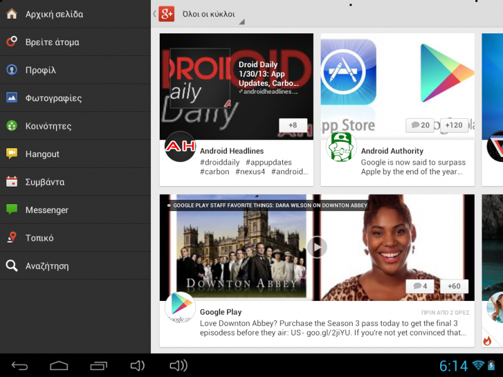Image resolution: width=503 pixels, height=377 pixels.
Task: Open the Droid Daily post image
Action: point(236,87)
